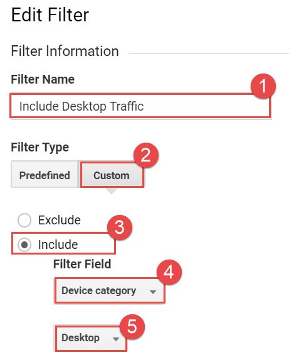Open the Desktop value dropdown
Viewport: 289px width, 362px height.
tap(91, 338)
